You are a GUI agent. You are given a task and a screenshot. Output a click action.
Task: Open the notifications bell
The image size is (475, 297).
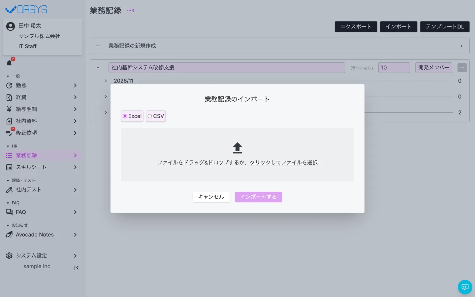coord(9,63)
